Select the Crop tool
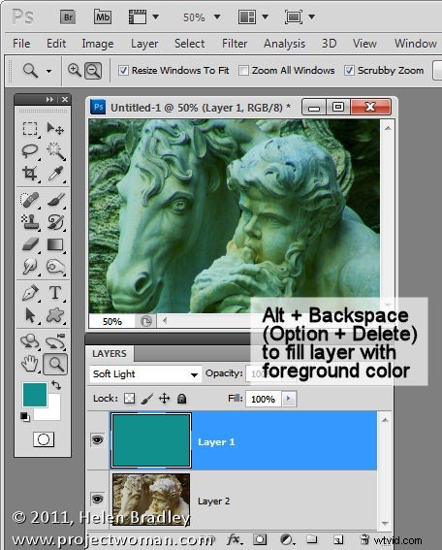This screenshot has width=442, height=550. [30, 174]
